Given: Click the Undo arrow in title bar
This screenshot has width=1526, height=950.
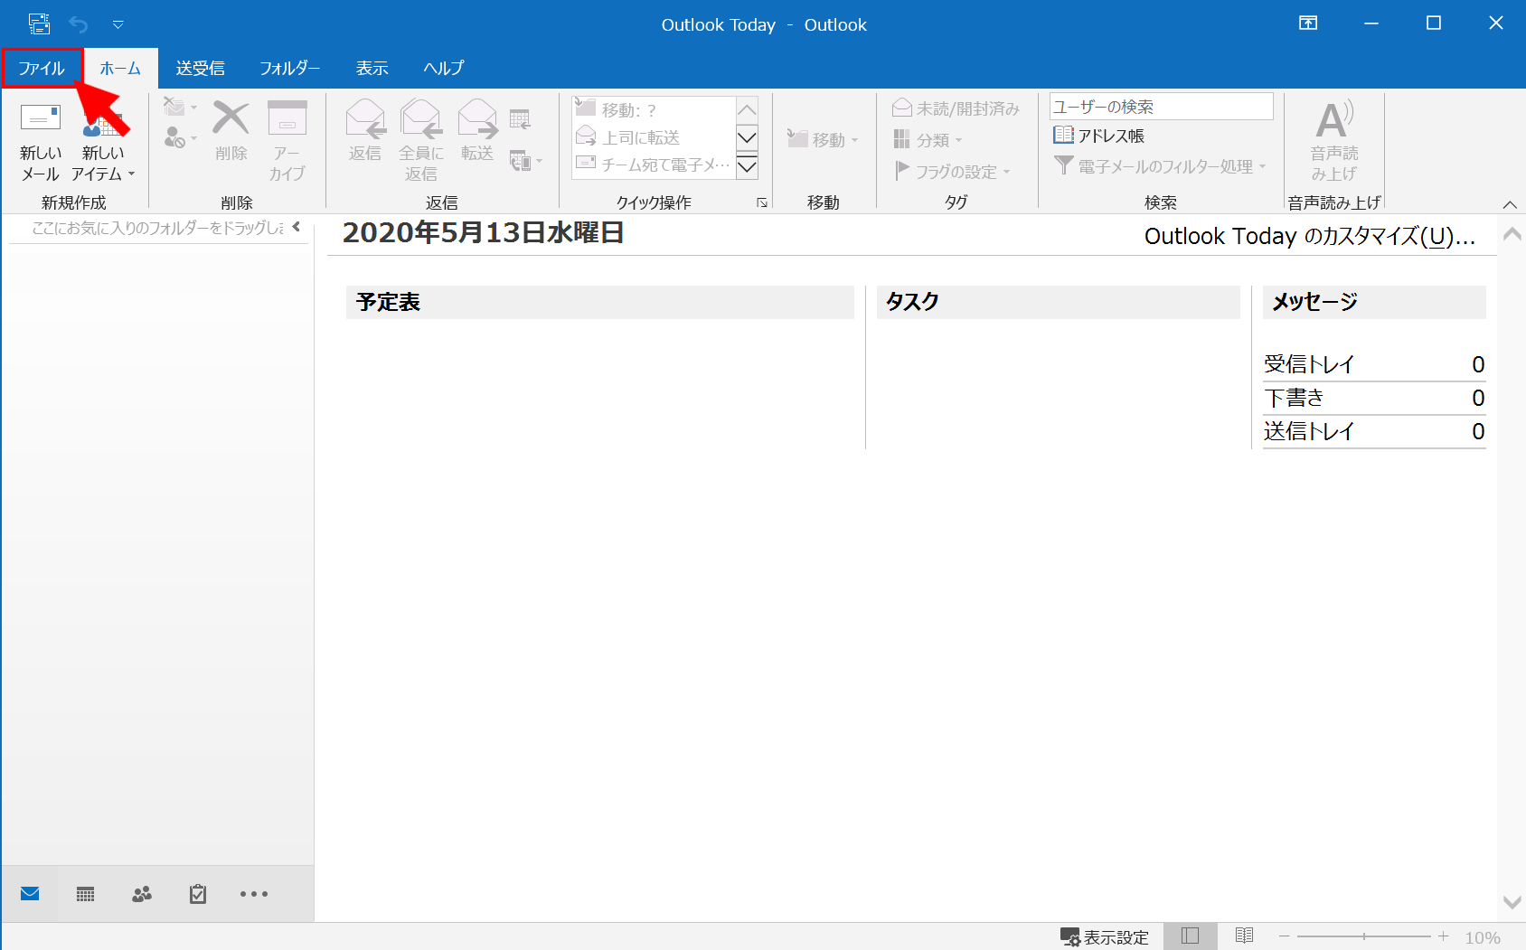Looking at the screenshot, I should (x=79, y=24).
